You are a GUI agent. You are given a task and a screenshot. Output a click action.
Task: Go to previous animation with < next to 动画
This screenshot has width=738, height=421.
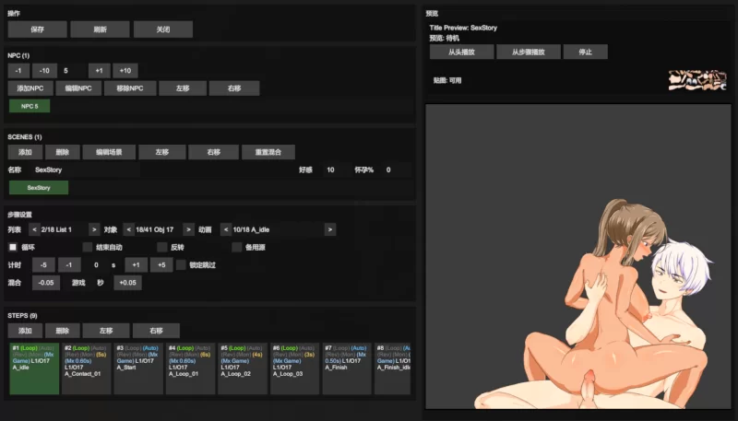226,229
